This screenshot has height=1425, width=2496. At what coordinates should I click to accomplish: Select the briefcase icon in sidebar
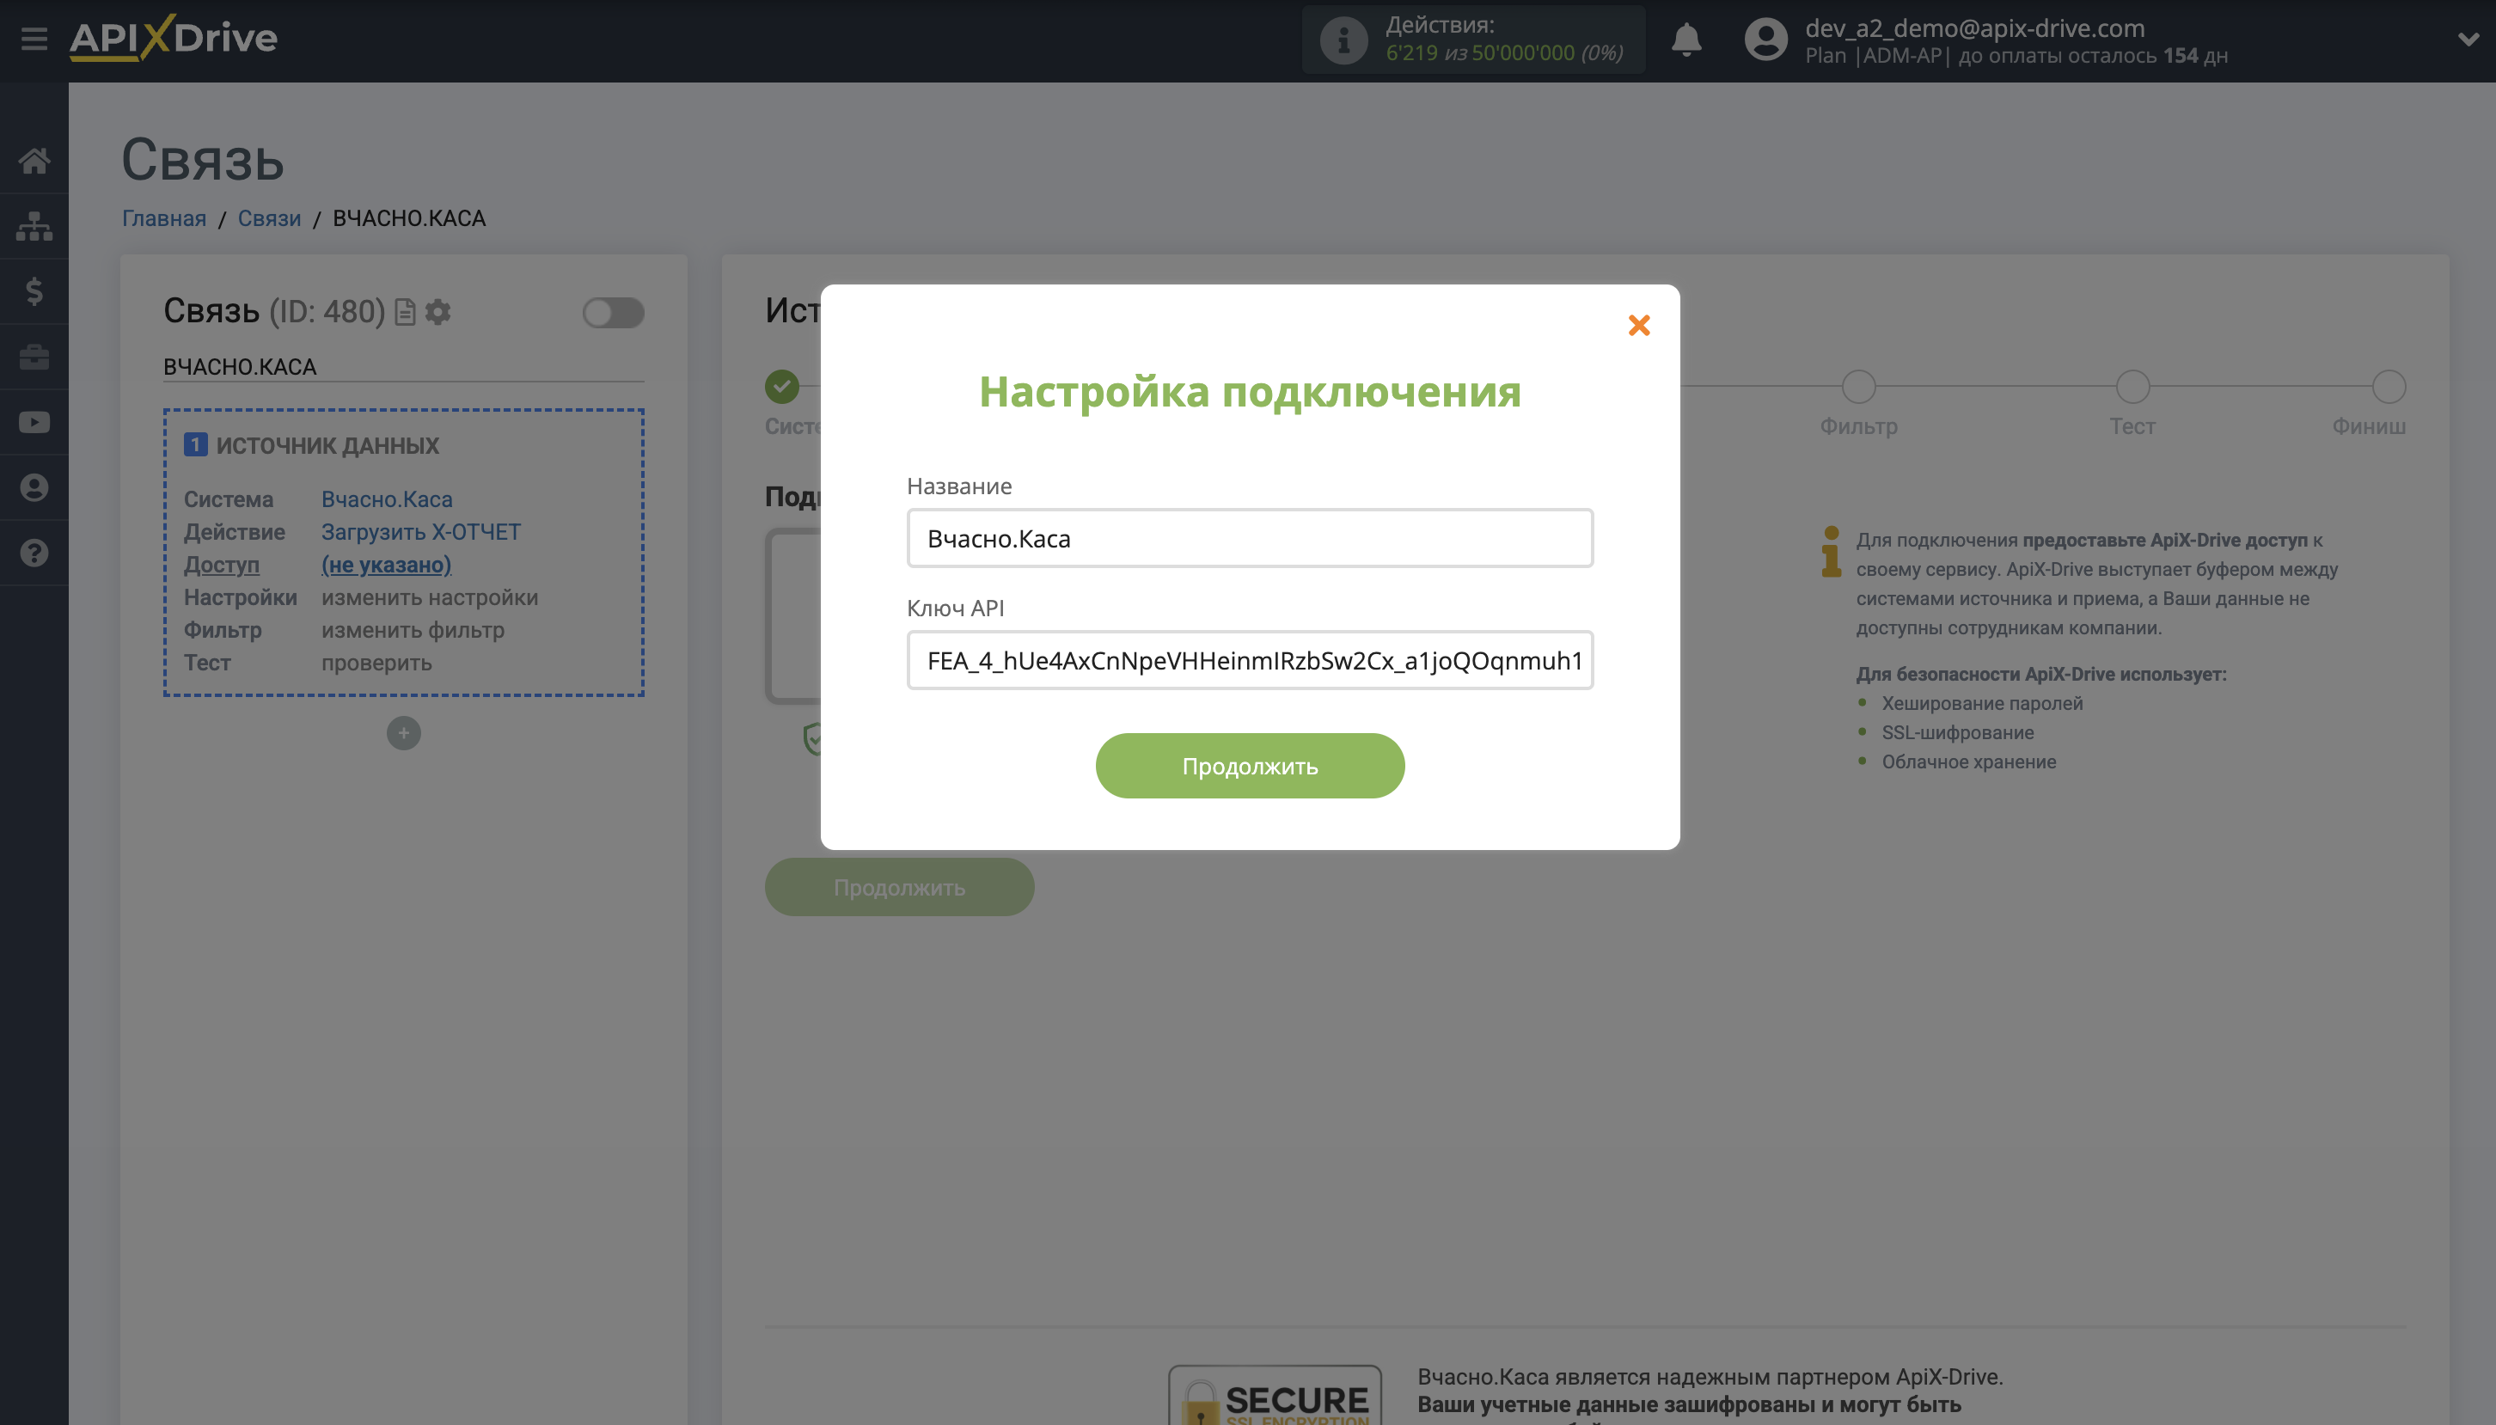[35, 356]
